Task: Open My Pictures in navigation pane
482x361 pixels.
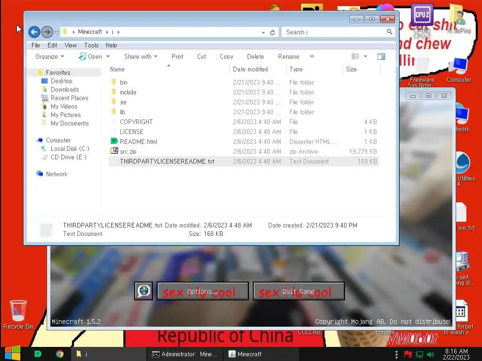Action: 65,115
